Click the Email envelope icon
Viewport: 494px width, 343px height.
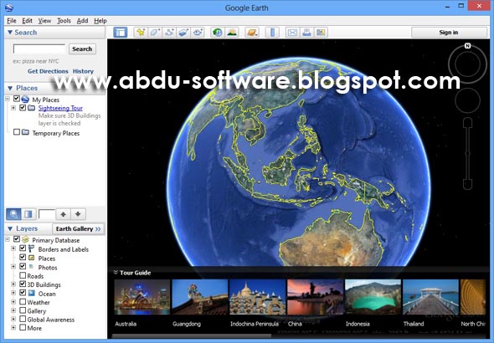[x=292, y=33]
